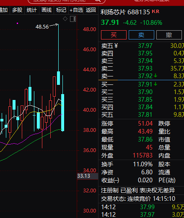184x218 pixels.
Task: Click the 换手 value 11.09%
Action: tap(143, 164)
